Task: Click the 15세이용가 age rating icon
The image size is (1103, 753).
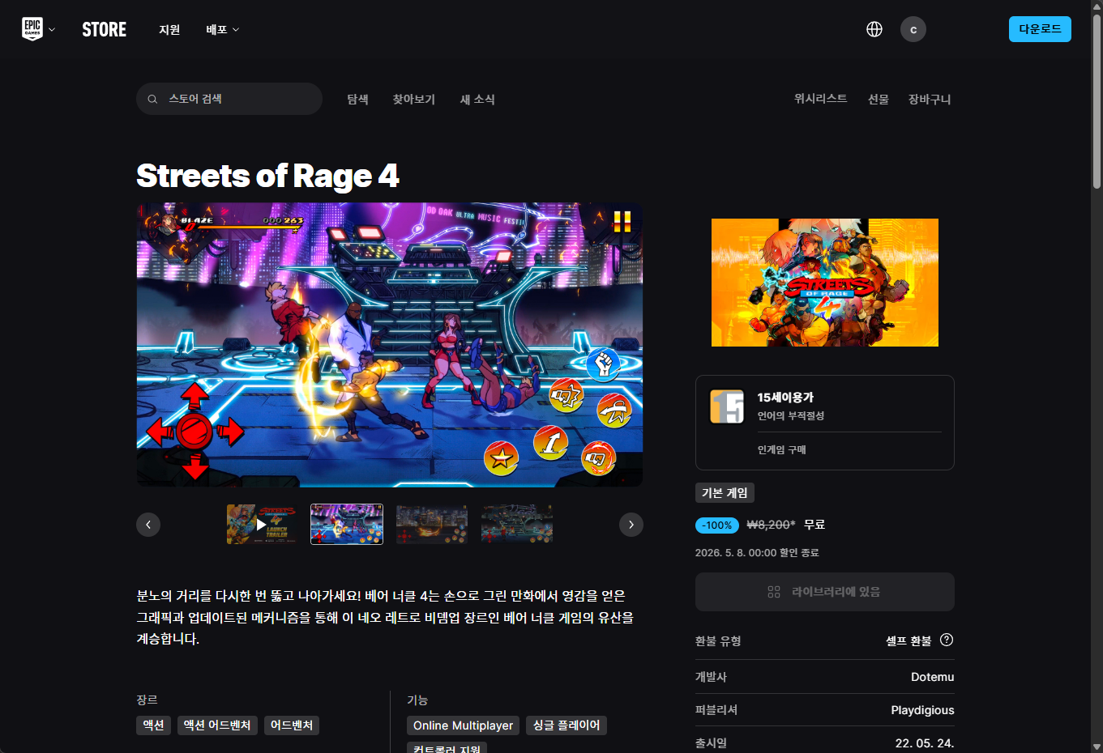Action: [x=727, y=406]
